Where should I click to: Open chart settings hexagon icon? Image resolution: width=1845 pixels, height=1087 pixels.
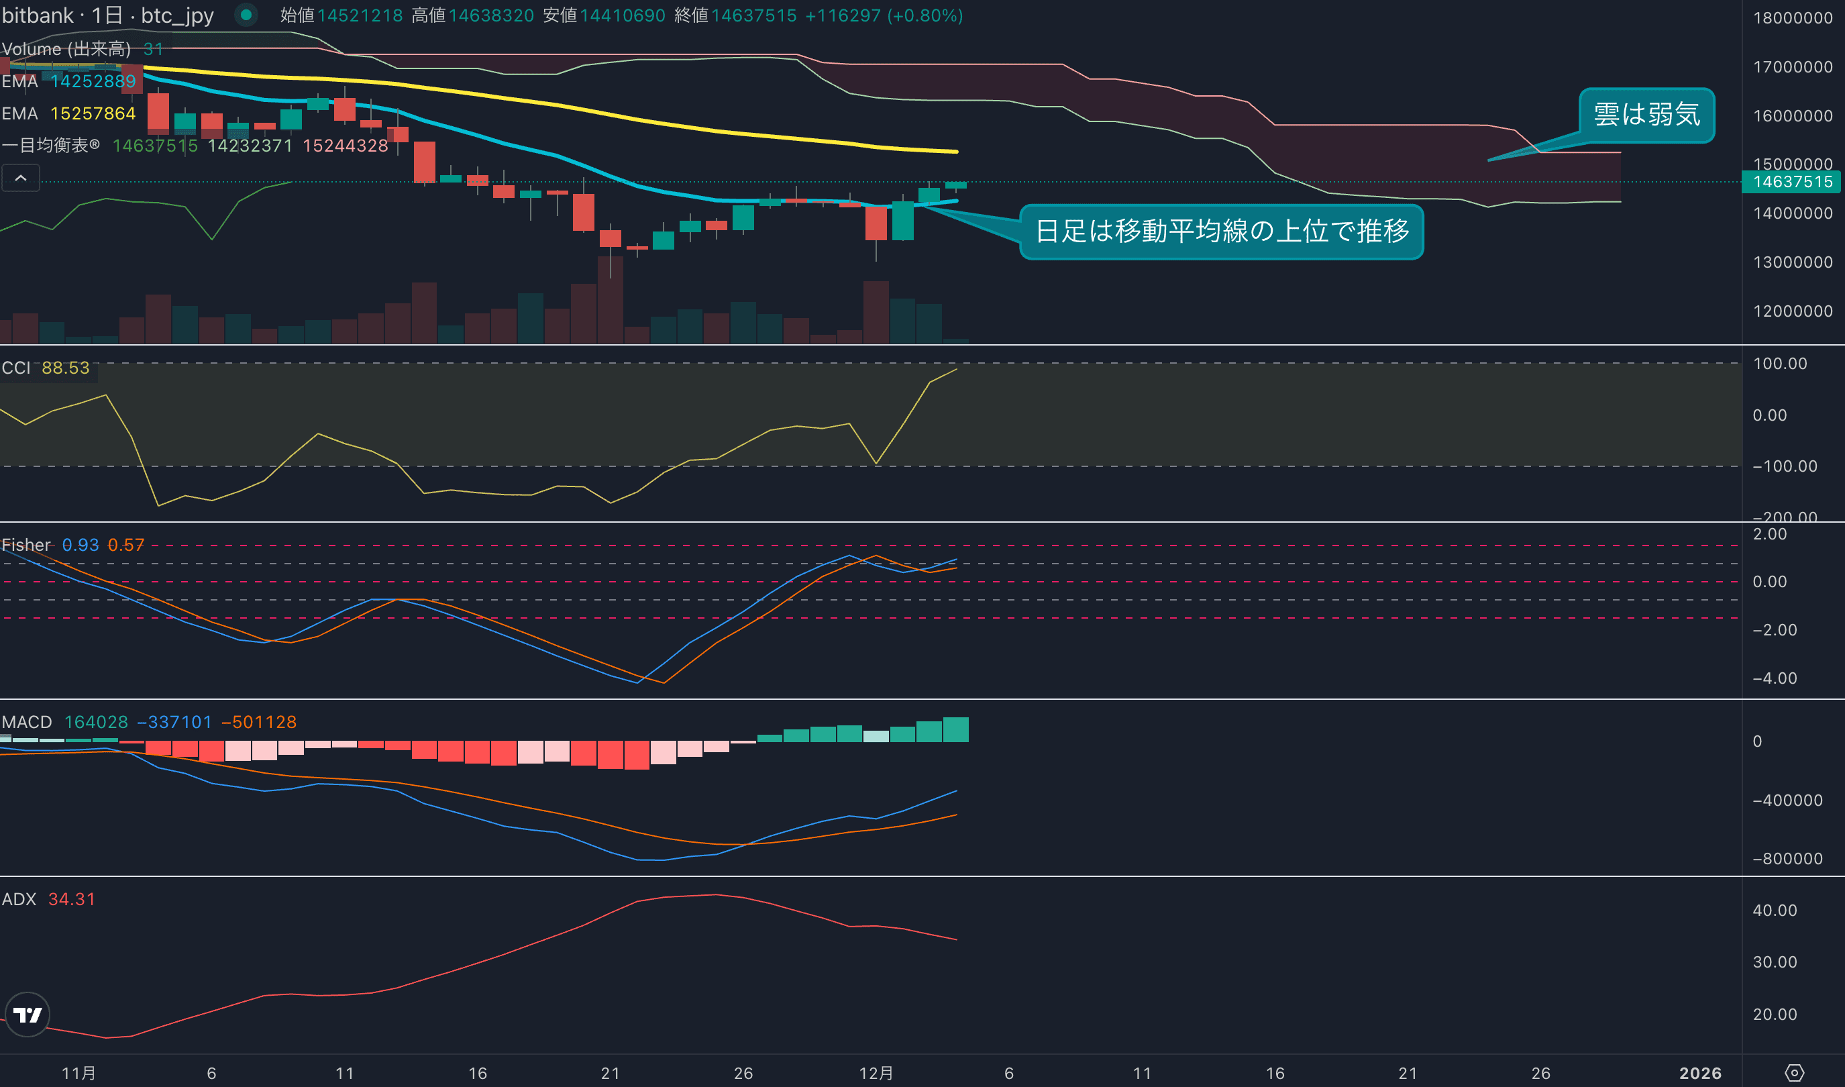[x=1794, y=1073]
